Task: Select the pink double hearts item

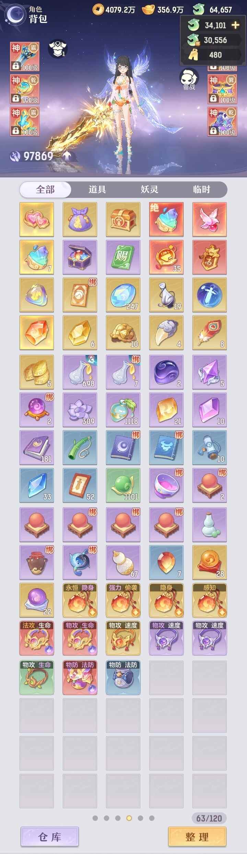Action: click(37, 219)
